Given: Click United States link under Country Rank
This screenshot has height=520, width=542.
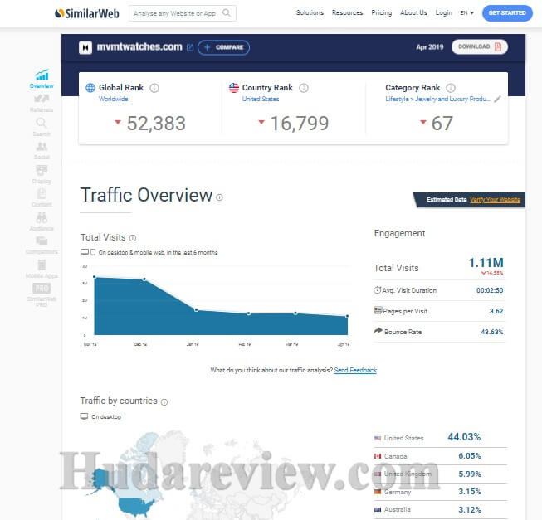Looking at the screenshot, I should [x=261, y=99].
